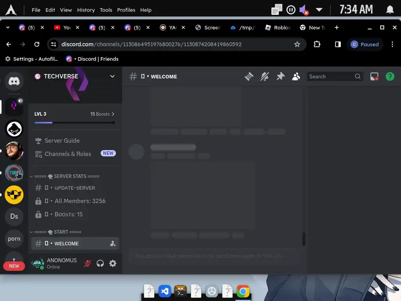Viewport: 401px width, 301px height.
Task: Click Chrome icon in dock
Action: (243, 291)
